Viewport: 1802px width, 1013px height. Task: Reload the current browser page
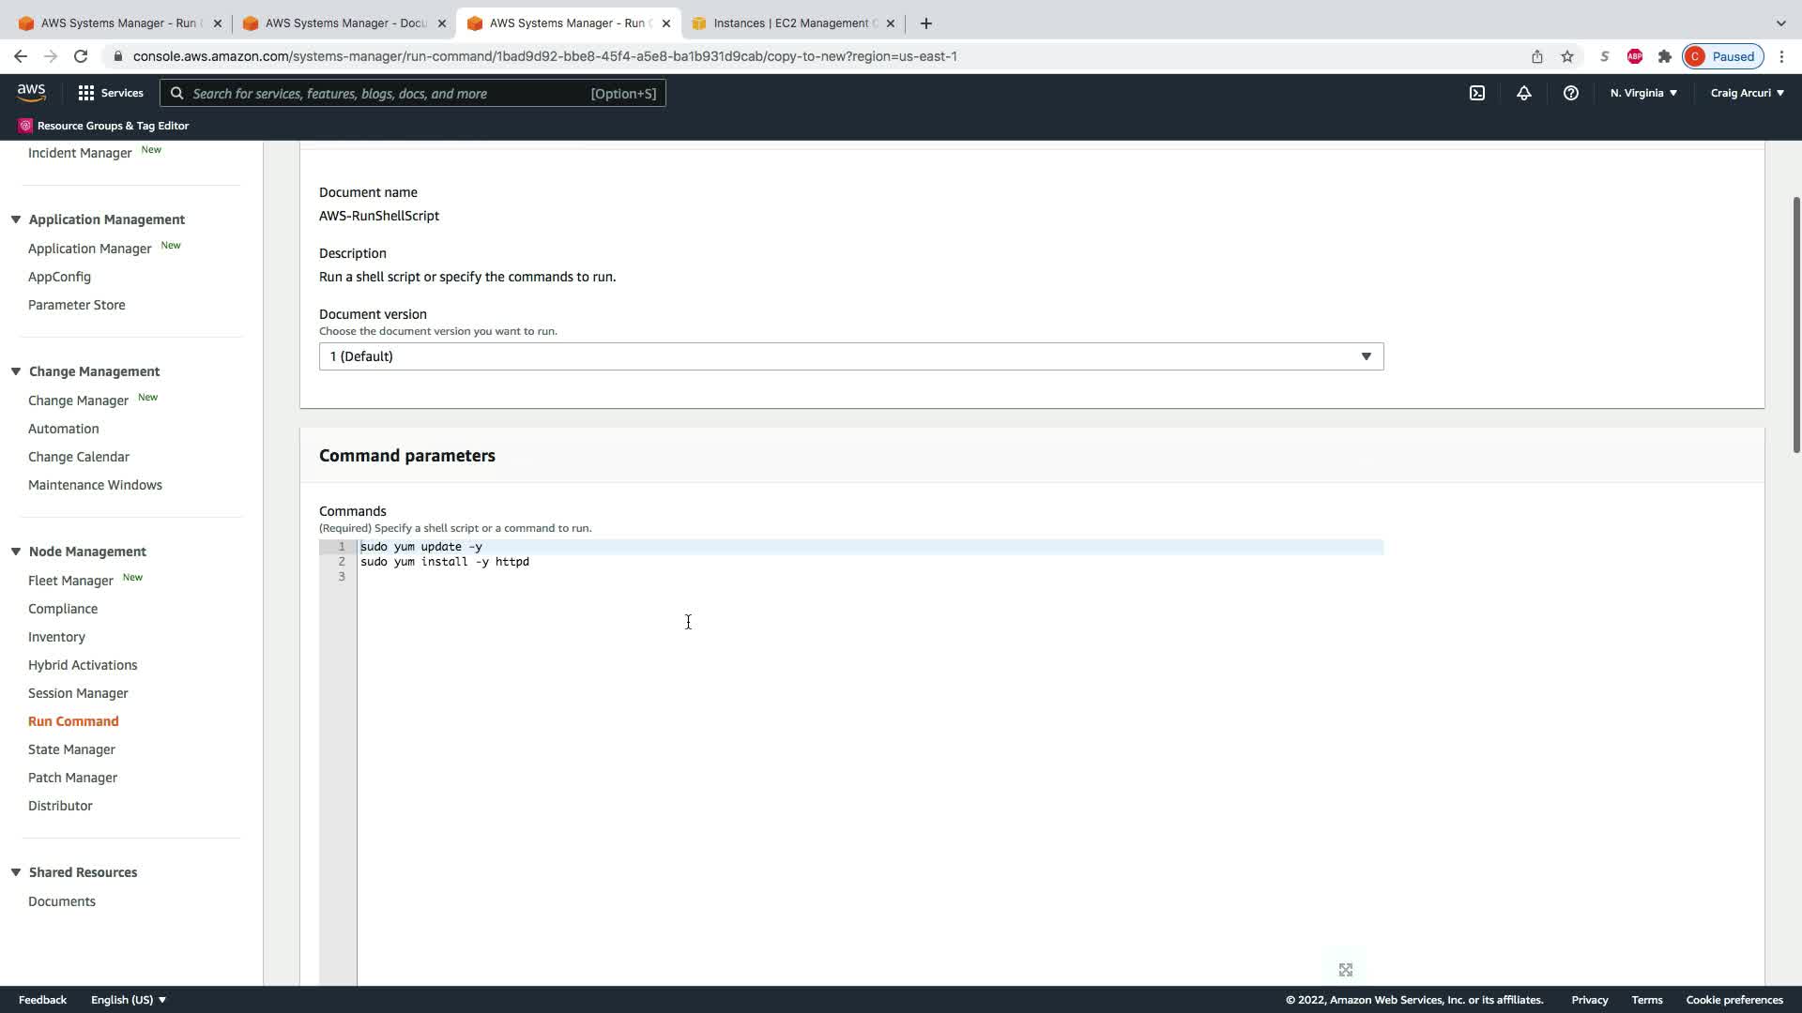81,56
